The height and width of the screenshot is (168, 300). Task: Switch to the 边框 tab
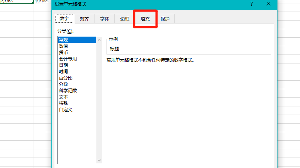[125, 19]
